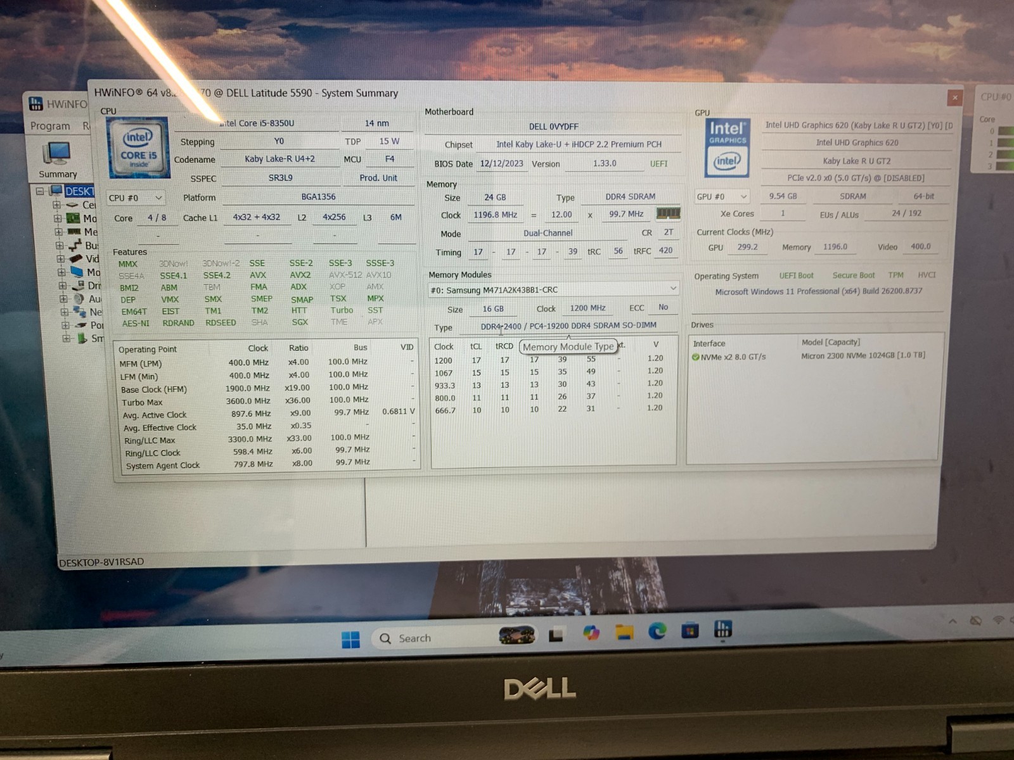Select the 'Au' audio tree node
Screen dimensions: 1014x760
[x=87, y=299]
